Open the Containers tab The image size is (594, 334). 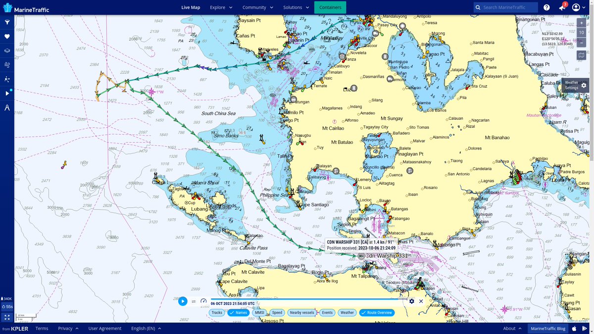coord(330,7)
